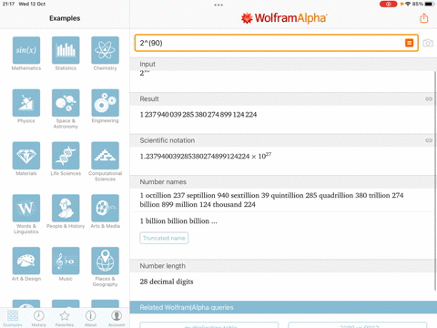Expand the Result pod link icon
Viewport: 437px width, 328px height.
429,99
